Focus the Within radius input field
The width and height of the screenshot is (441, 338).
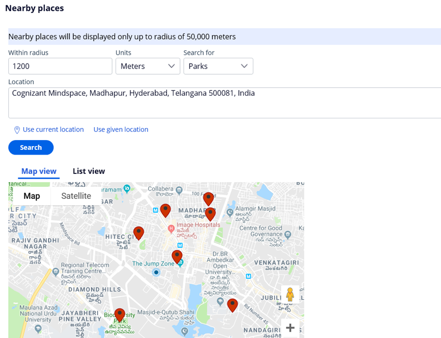tap(60, 66)
